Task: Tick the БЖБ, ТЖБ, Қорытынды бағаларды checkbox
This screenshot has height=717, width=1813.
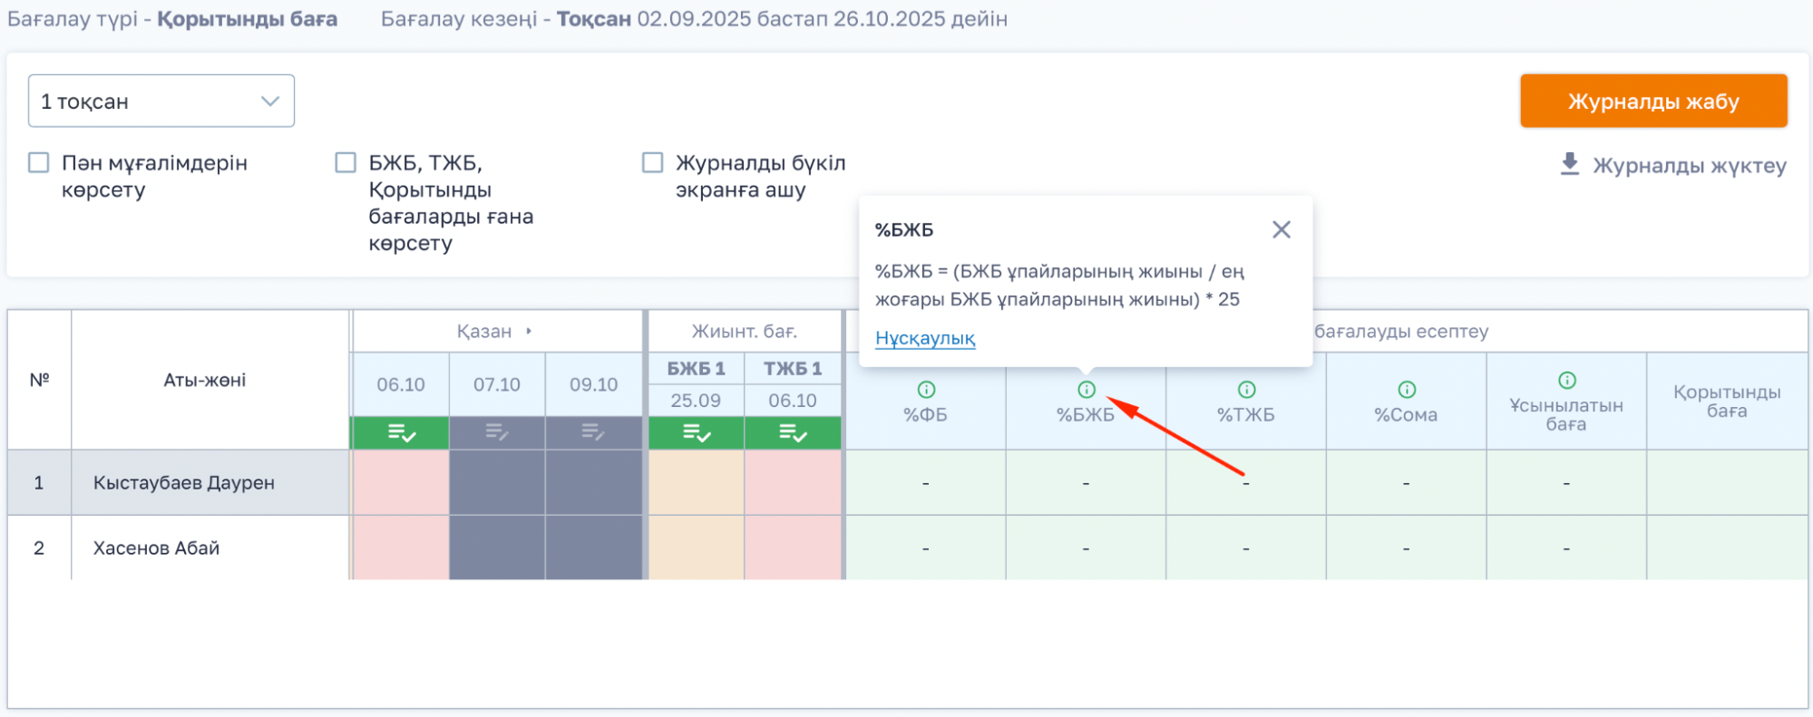Action: point(346,163)
